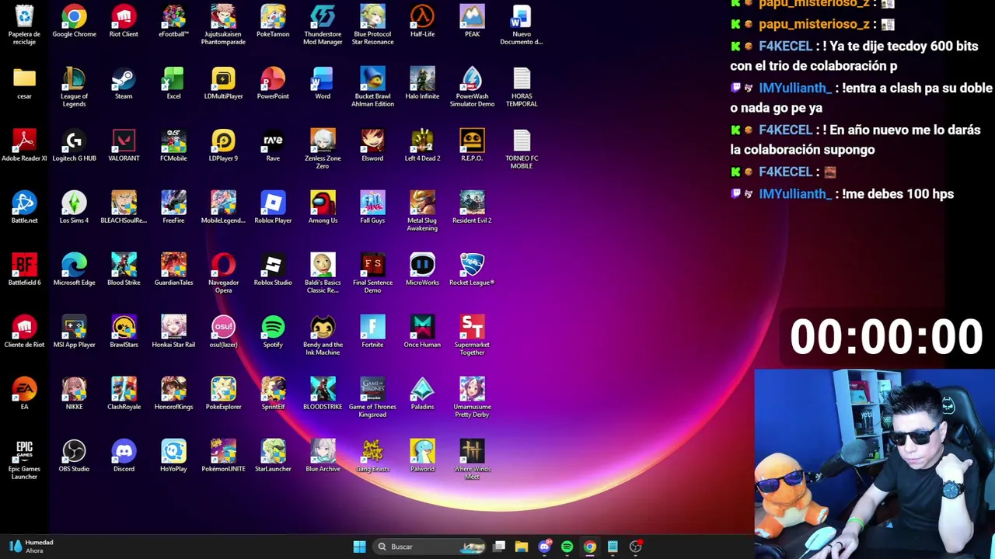Launch the Navegador Opera shortcut

(223, 273)
